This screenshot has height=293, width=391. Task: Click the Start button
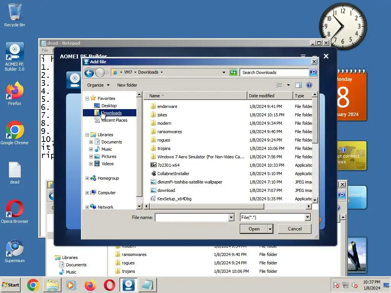10,285
